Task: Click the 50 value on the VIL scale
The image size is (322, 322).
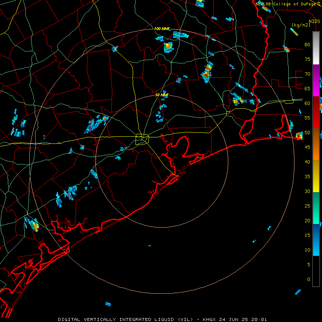Action: (307, 133)
